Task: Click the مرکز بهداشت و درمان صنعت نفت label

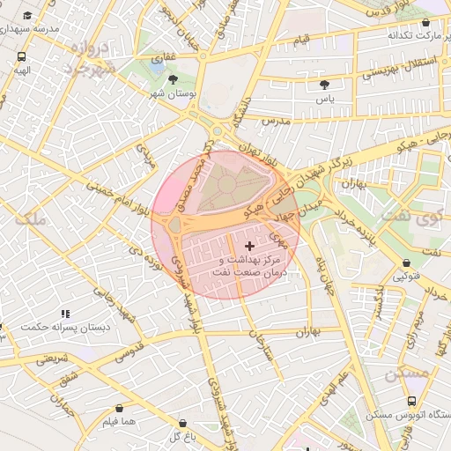Action: 249,266
